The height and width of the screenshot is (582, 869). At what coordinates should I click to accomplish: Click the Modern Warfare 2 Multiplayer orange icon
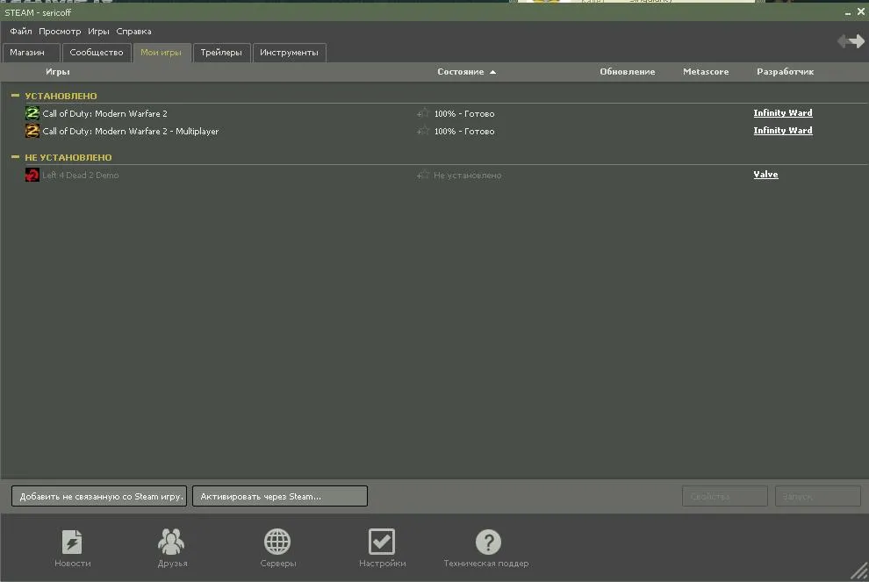pos(32,131)
